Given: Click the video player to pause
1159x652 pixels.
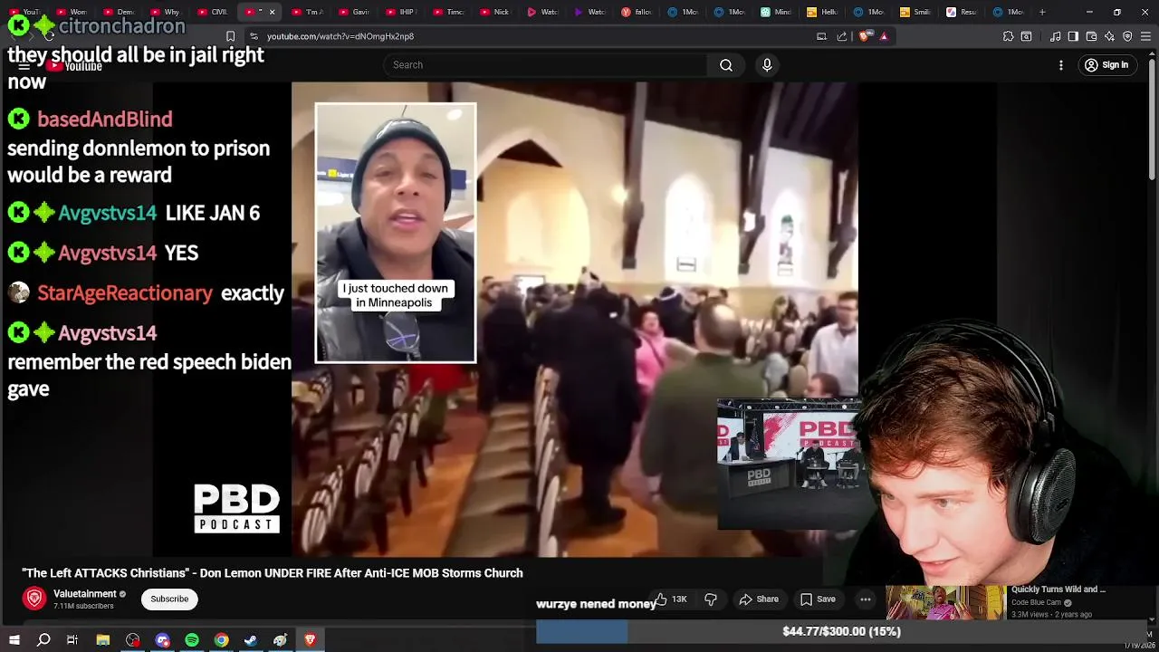Looking at the screenshot, I should pos(575,319).
